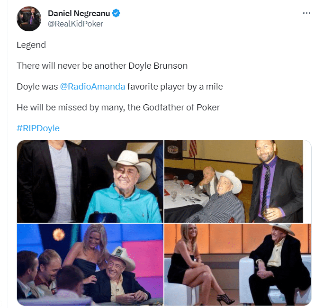Click the word "Legend" in the tweet
This screenshot has height=308, width=314.
[31, 45]
